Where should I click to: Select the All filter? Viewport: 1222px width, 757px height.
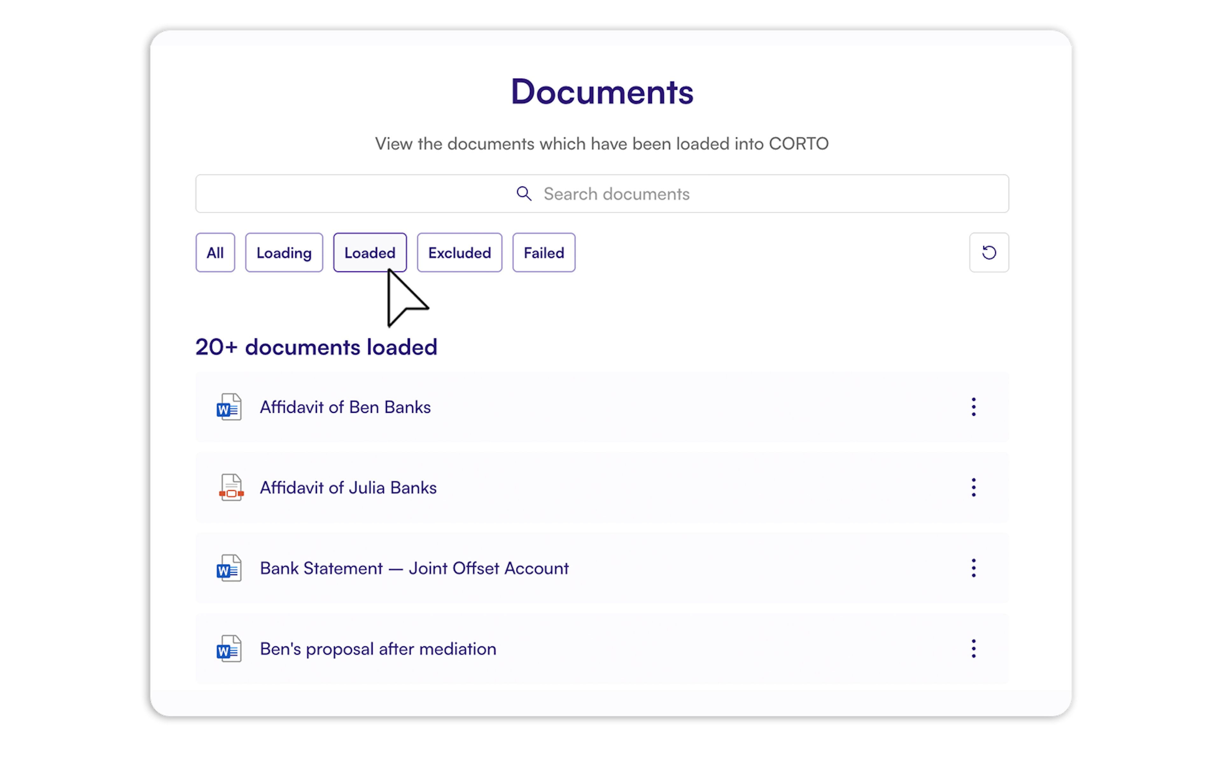(215, 253)
